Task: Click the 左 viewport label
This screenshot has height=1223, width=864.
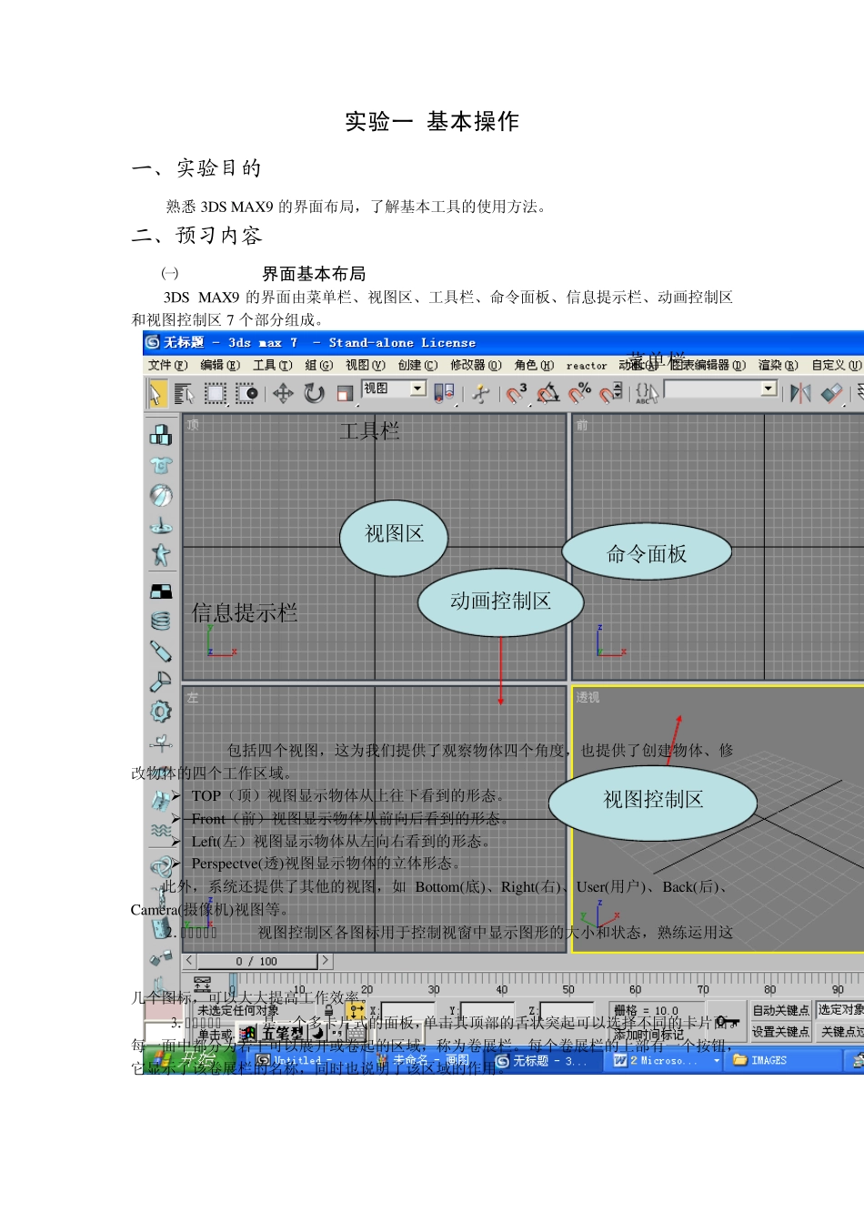Action: coord(193,697)
